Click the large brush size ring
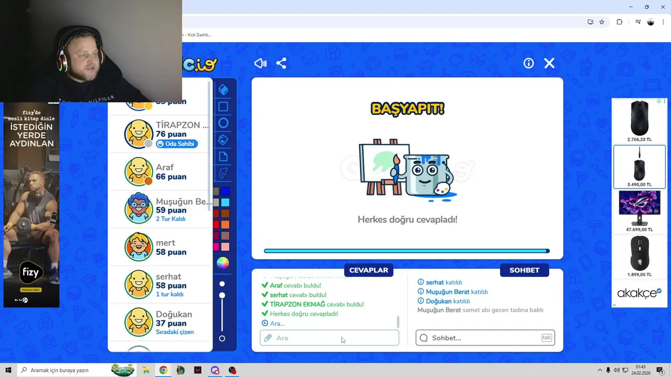This screenshot has height=377, width=671. [222, 339]
